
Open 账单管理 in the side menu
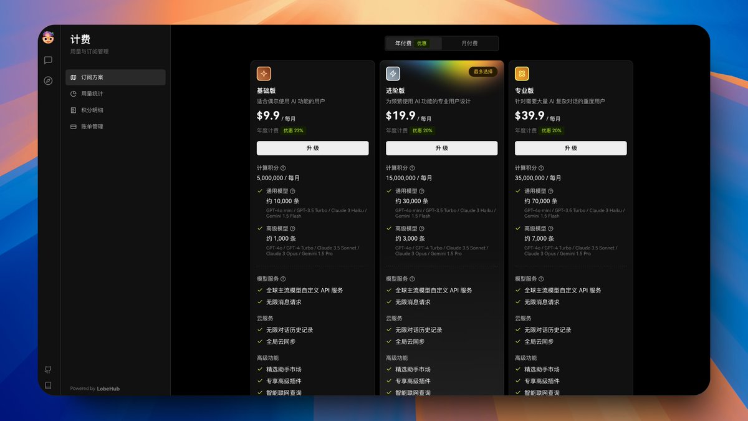tap(115, 127)
